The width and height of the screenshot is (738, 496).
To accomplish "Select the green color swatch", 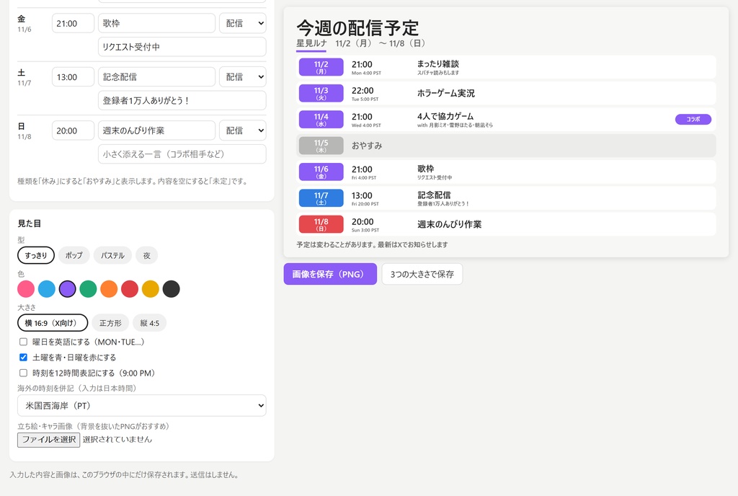I will tap(88, 289).
